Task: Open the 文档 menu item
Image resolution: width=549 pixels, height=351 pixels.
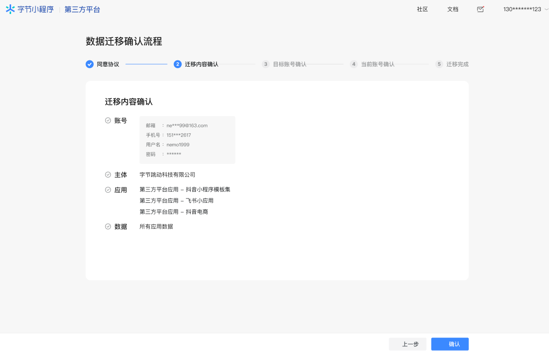Action: pyautogui.click(x=453, y=9)
